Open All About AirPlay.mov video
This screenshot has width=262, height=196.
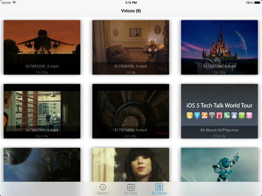pos(219,111)
